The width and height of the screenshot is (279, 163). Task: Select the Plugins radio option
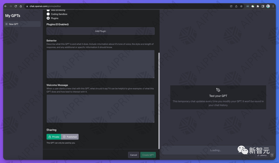(x=48, y=18)
